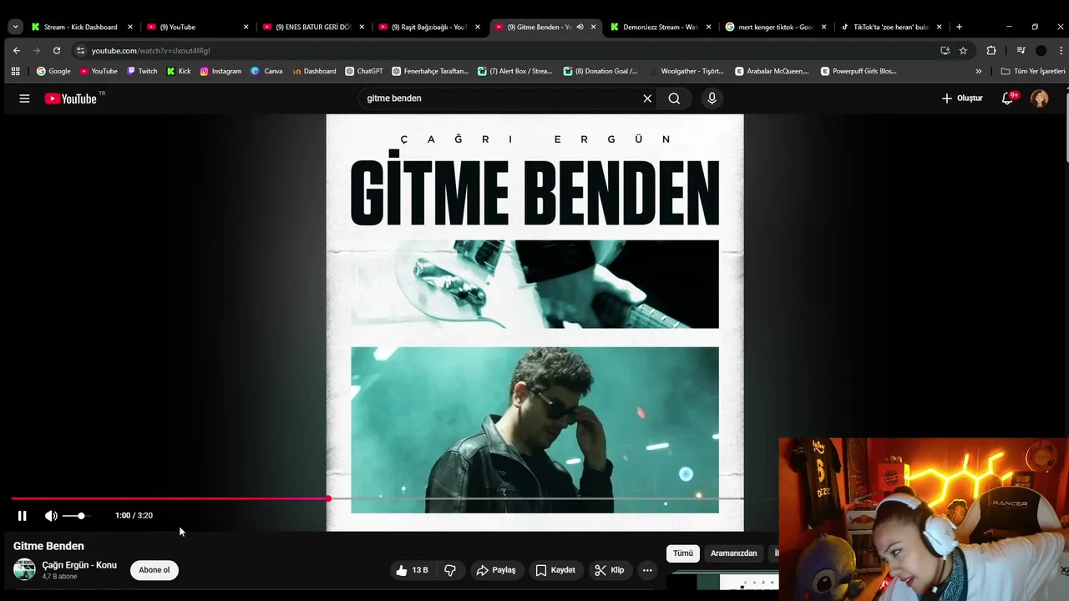This screenshot has height=601, width=1069.
Task: Open the Woolgather - Tişört bookmark
Action: pyautogui.click(x=685, y=71)
